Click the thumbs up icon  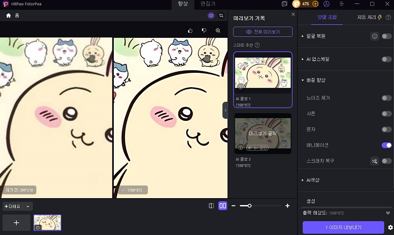click(190, 30)
